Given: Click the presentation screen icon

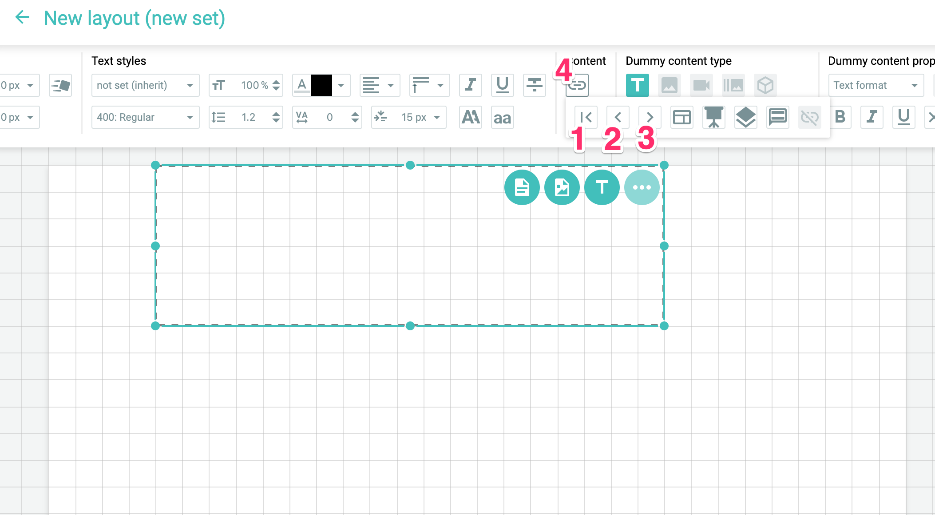Looking at the screenshot, I should pyautogui.click(x=713, y=117).
